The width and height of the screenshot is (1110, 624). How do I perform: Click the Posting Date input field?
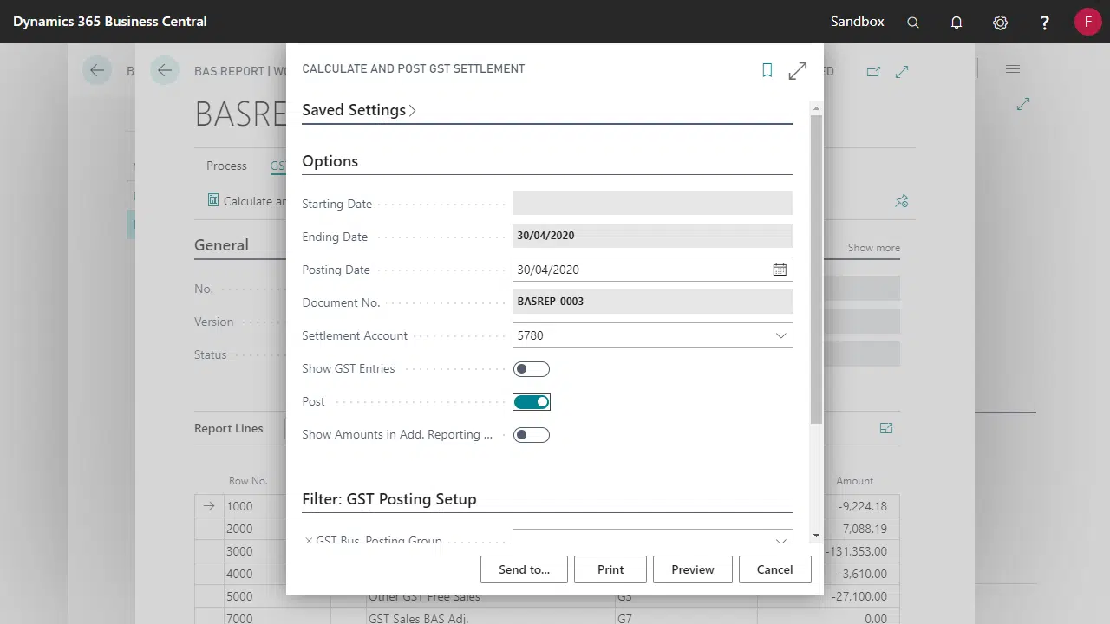tap(642, 270)
